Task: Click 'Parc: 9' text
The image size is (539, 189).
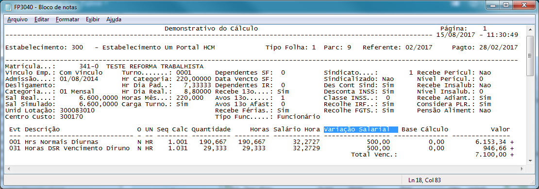Action: tap(337, 47)
